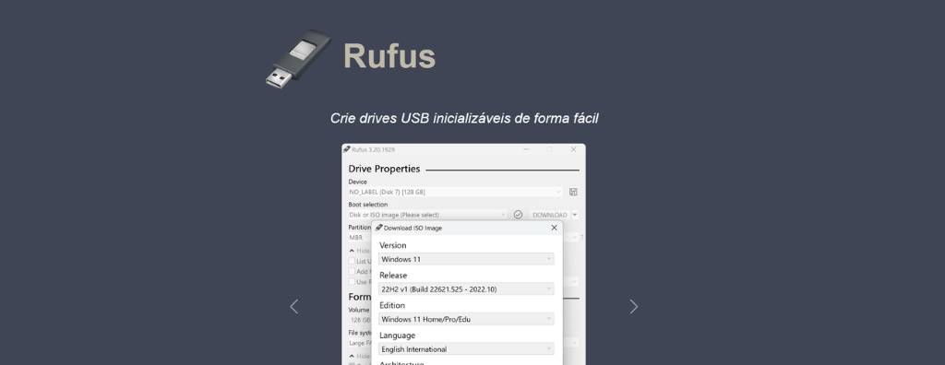Open the Version dropdown showing Windows 11
The image size is (945, 365).
(466, 259)
